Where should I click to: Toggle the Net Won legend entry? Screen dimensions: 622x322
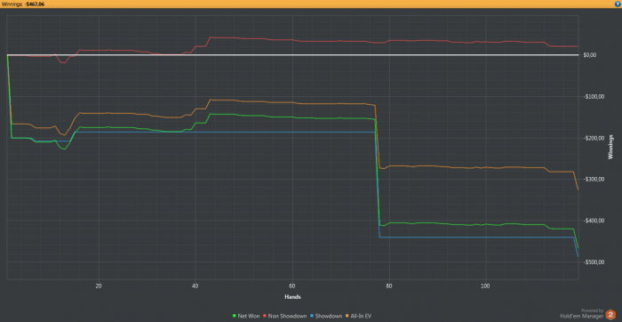pyautogui.click(x=246, y=316)
